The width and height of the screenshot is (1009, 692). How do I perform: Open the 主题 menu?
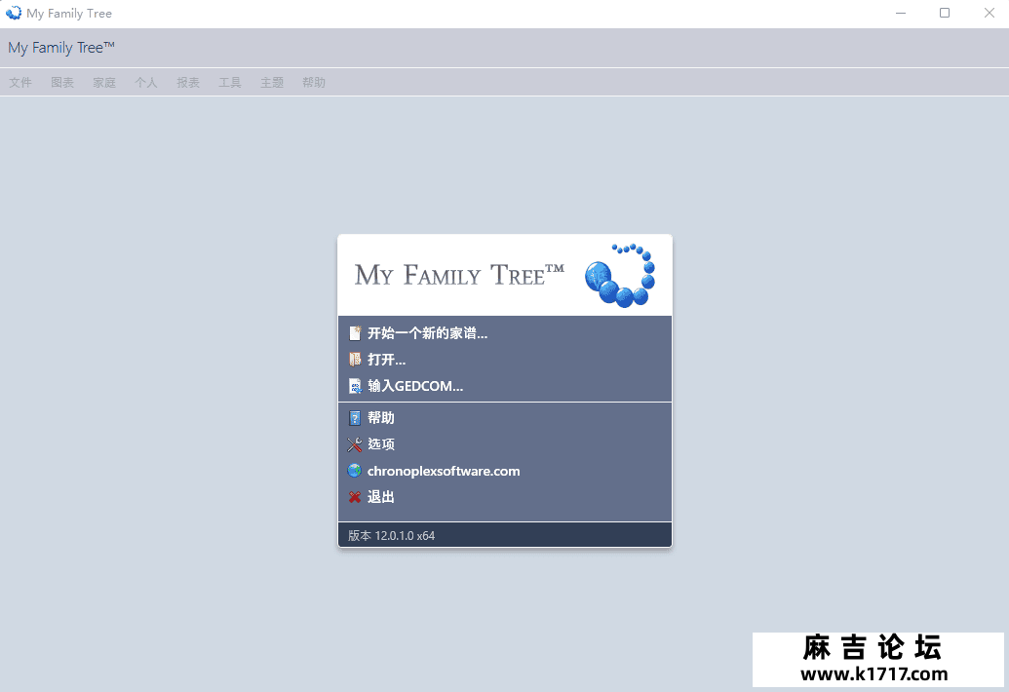[x=272, y=82]
